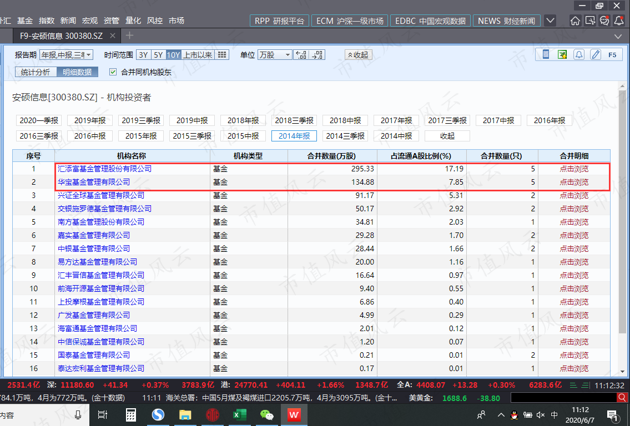The width and height of the screenshot is (630, 426).
Task: Switch to 统计分析 view
Action: point(36,72)
